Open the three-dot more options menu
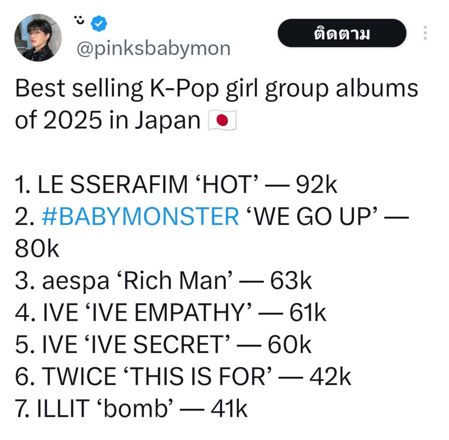This screenshot has width=449, height=440. click(x=425, y=33)
